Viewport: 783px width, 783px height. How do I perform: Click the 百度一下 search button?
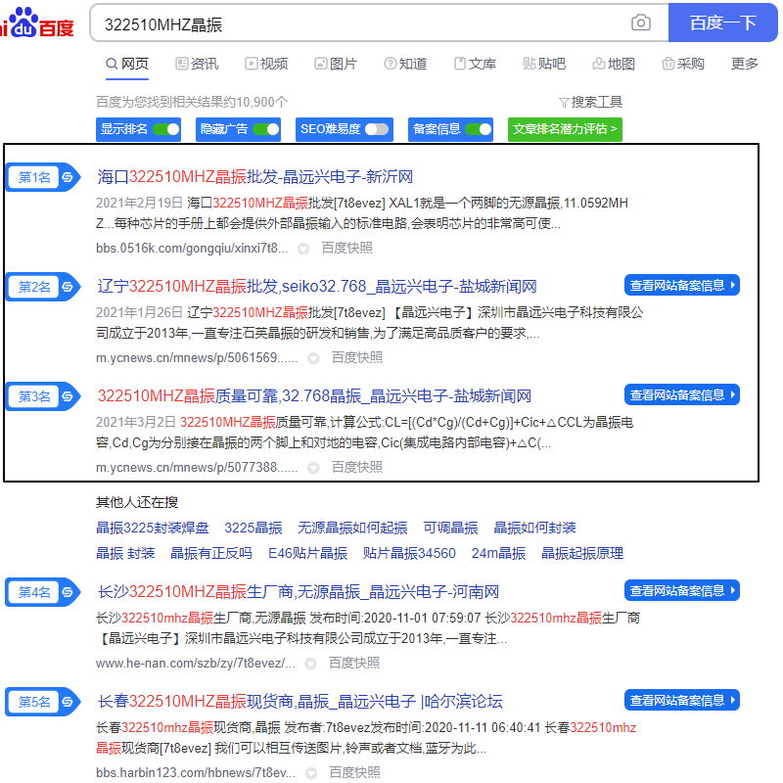tap(722, 23)
